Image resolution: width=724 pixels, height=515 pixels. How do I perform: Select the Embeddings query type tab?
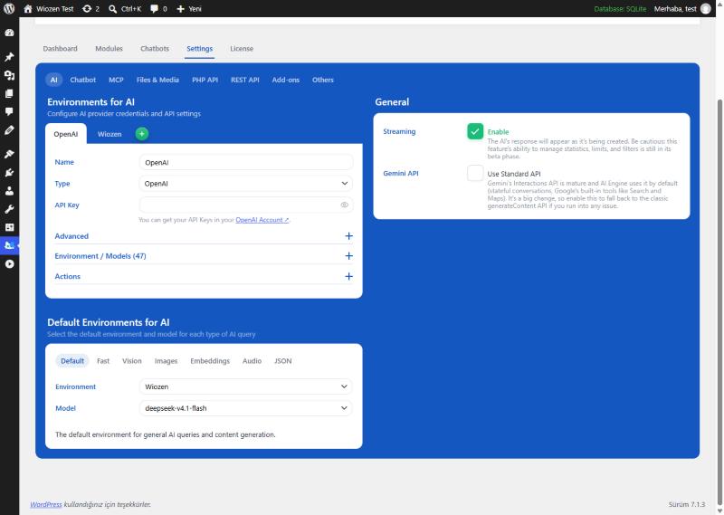tap(210, 361)
